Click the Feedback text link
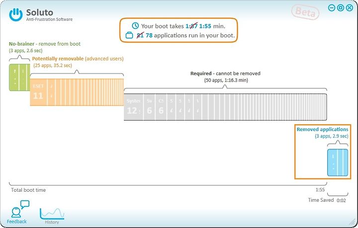The height and width of the screenshot is (228, 358). pos(17,222)
